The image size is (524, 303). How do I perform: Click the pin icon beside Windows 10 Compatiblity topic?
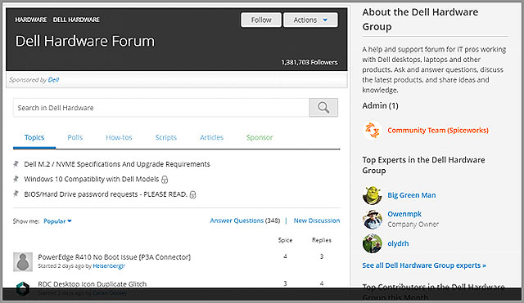click(x=16, y=179)
